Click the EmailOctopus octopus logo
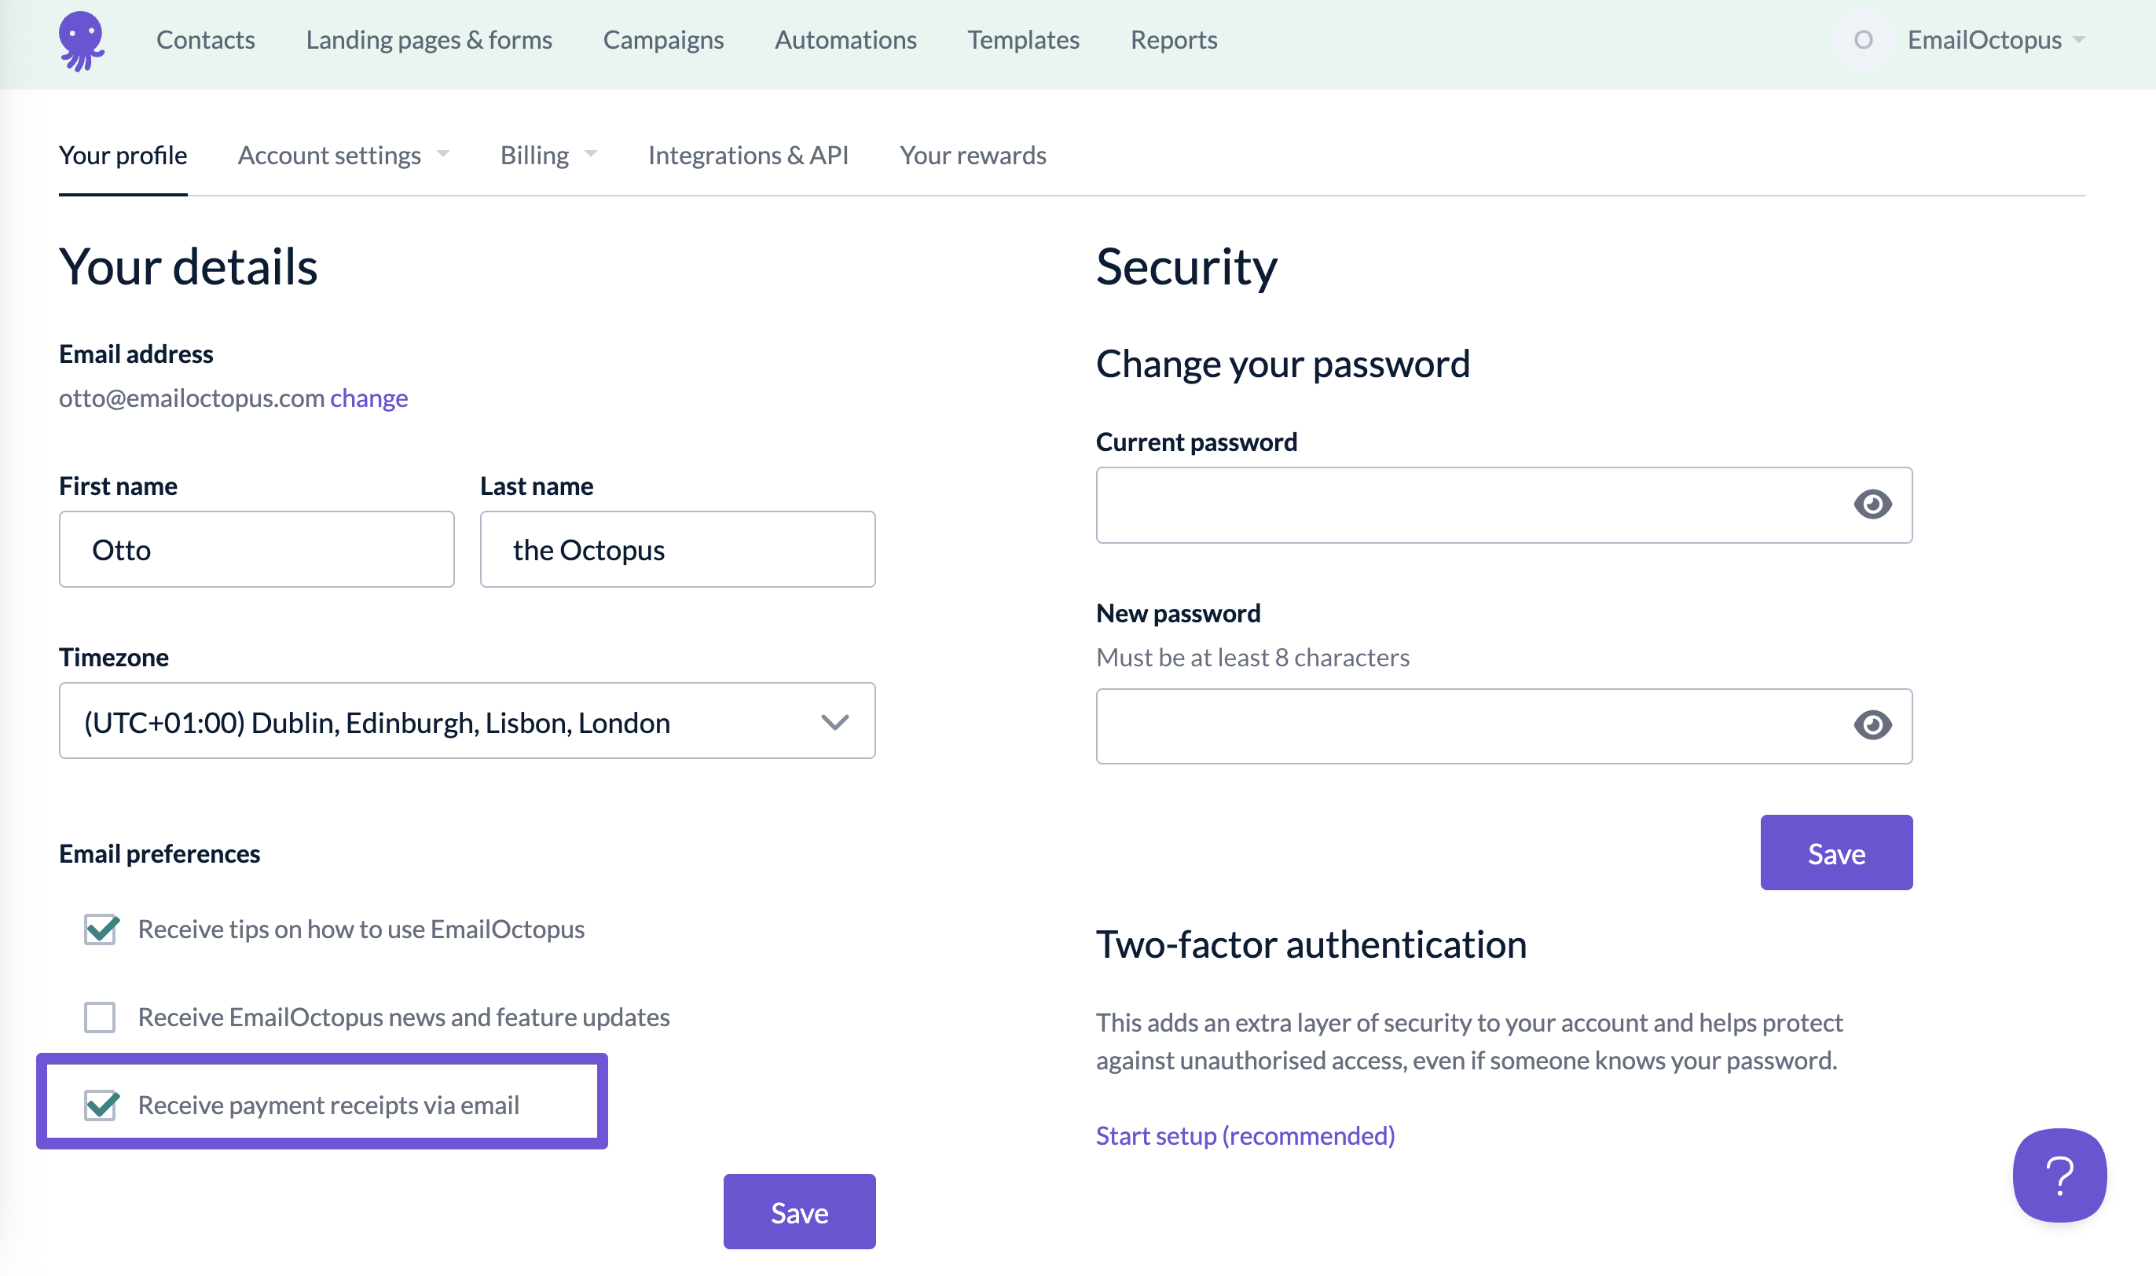The width and height of the screenshot is (2156, 1276). click(x=82, y=40)
